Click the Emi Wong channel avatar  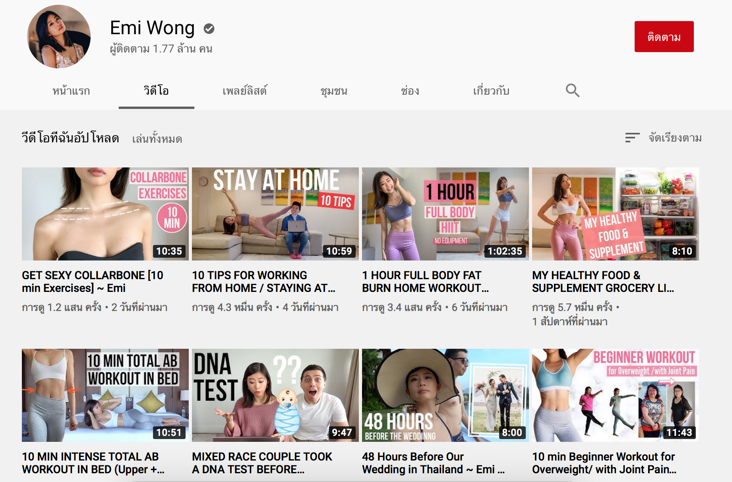click(59, 37)
